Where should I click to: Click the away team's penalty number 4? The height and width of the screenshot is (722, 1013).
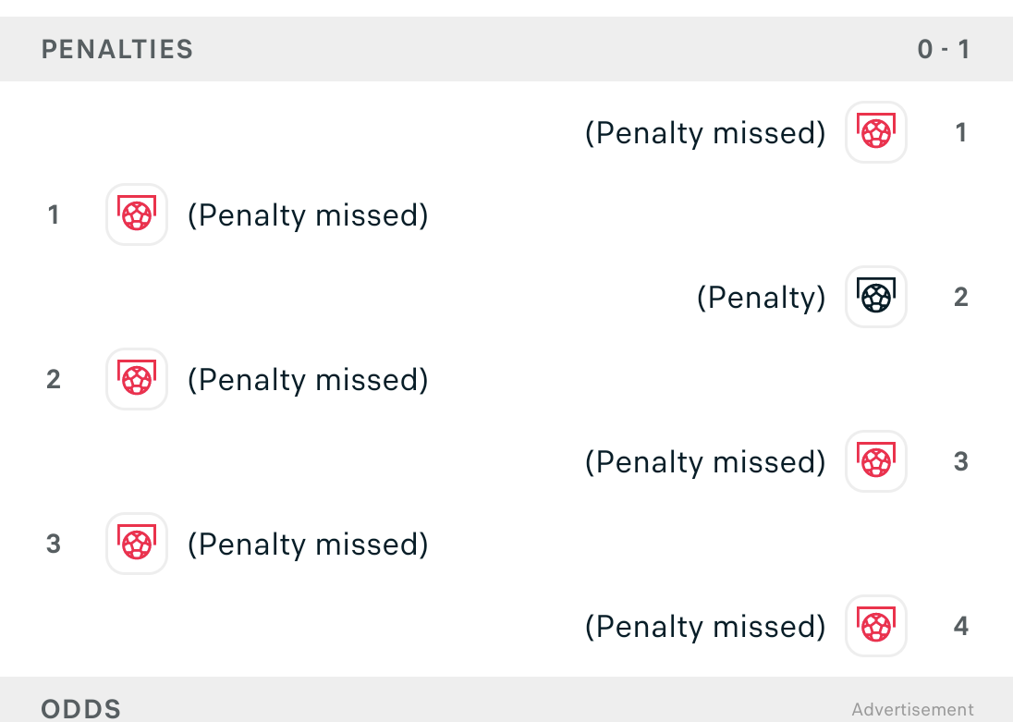[x=961, y=626]
